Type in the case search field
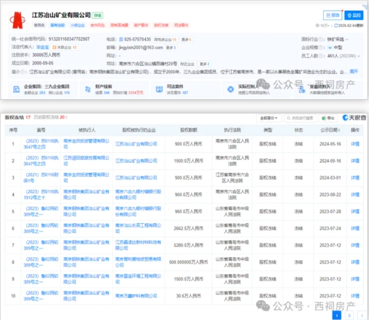The height and width of the screenshot is (320, 369). (x=303, y=118)
